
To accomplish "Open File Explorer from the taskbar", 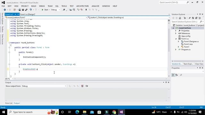I will coord(85,112).
